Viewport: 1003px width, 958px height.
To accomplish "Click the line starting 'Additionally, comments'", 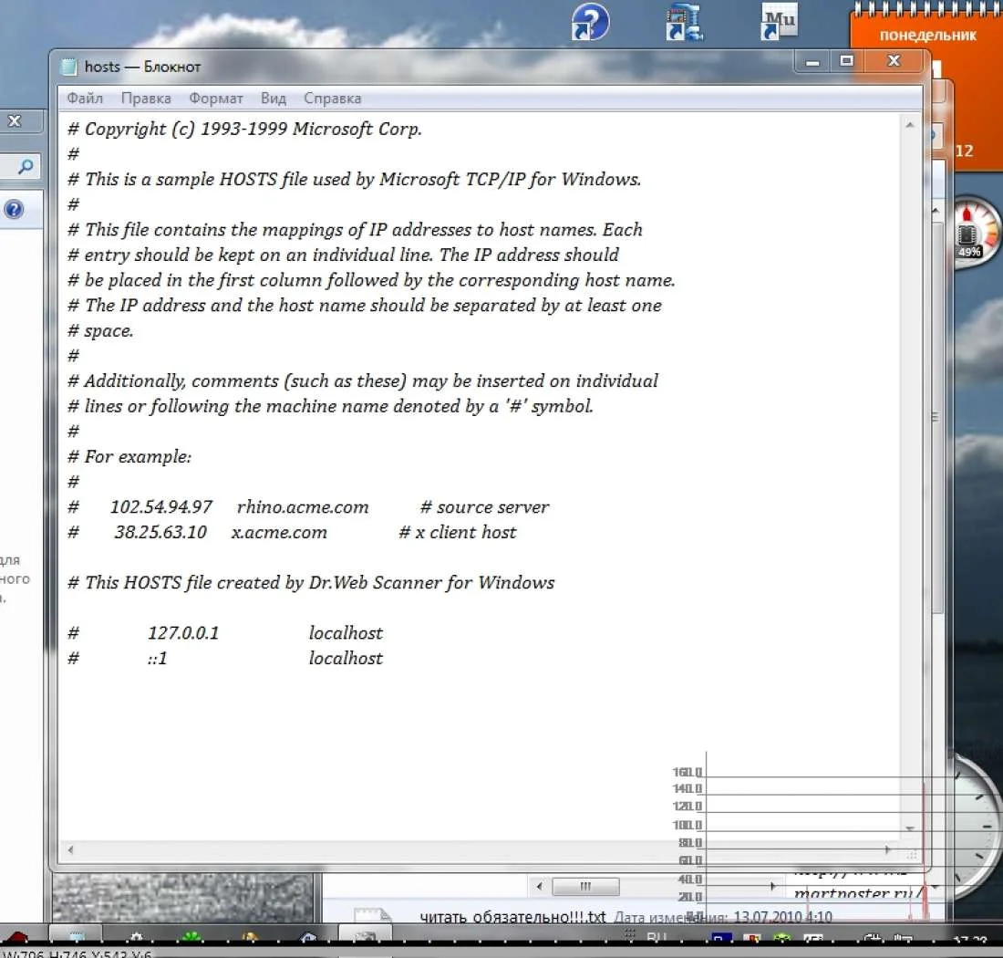I will pyautogui.click(x=363, y=380).
